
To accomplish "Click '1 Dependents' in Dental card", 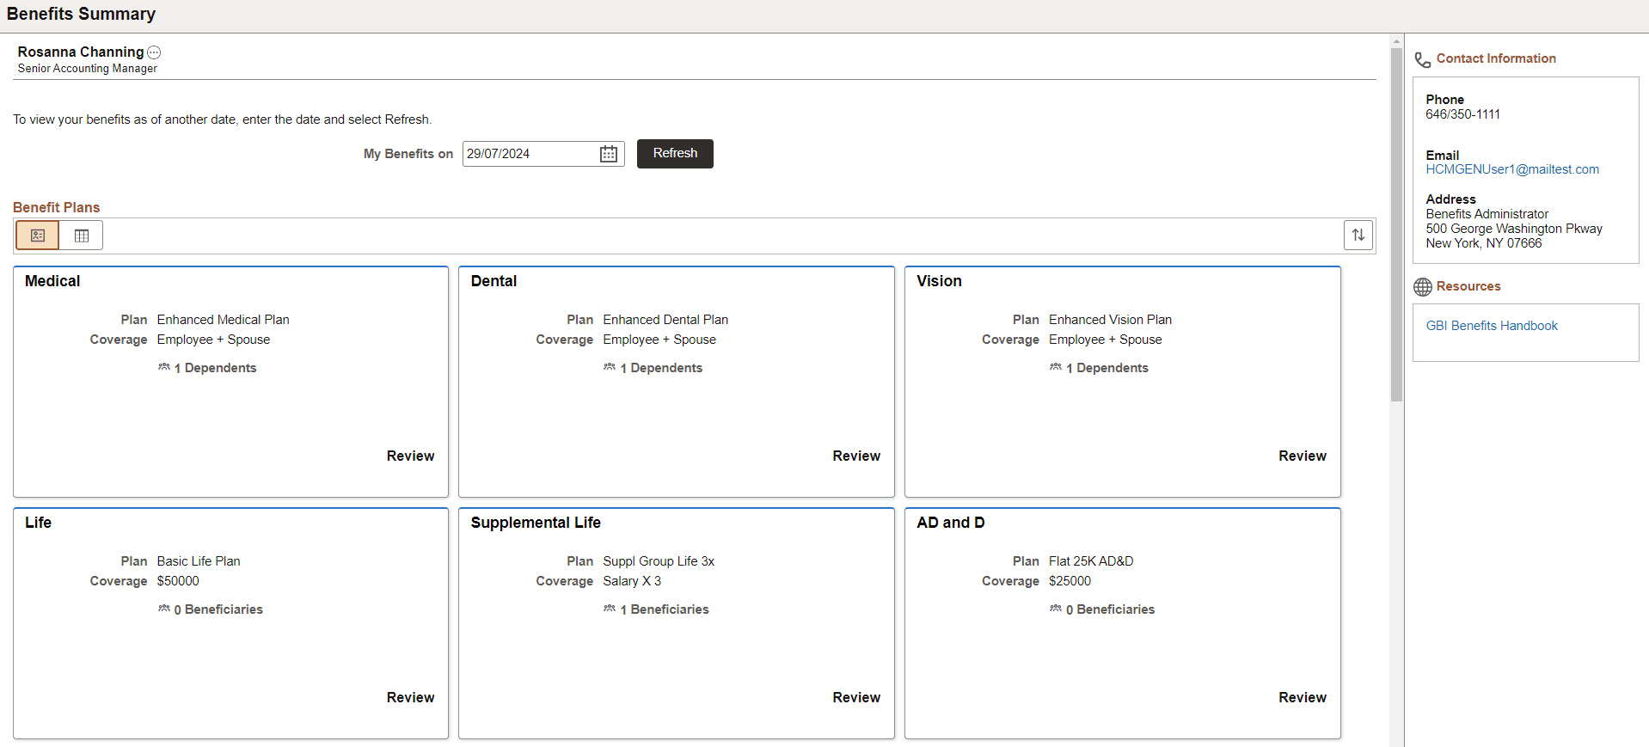I will 661,368.
